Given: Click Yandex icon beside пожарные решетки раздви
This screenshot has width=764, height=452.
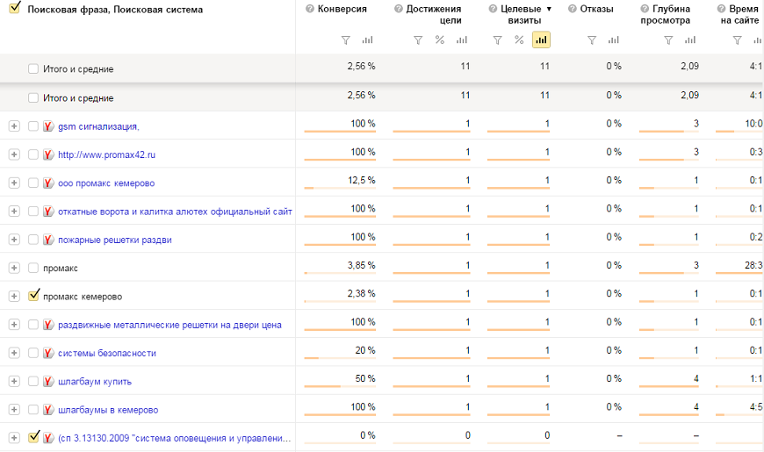Looking at the screenshot, I should 48,240.
